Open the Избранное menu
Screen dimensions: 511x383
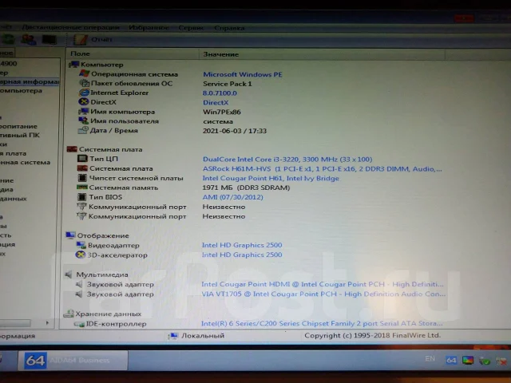(x=149, y=28)
